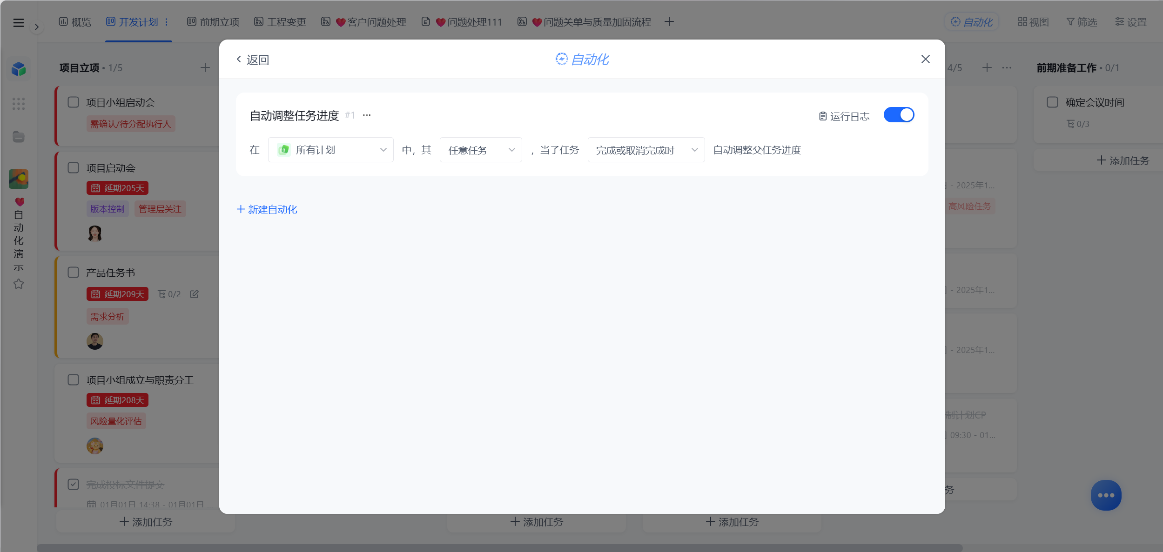Image resolution: width=1163 pixels, height=552 pixels.
Task: Go back via 返回 in the dialog
Action: [x=253, y=60]
